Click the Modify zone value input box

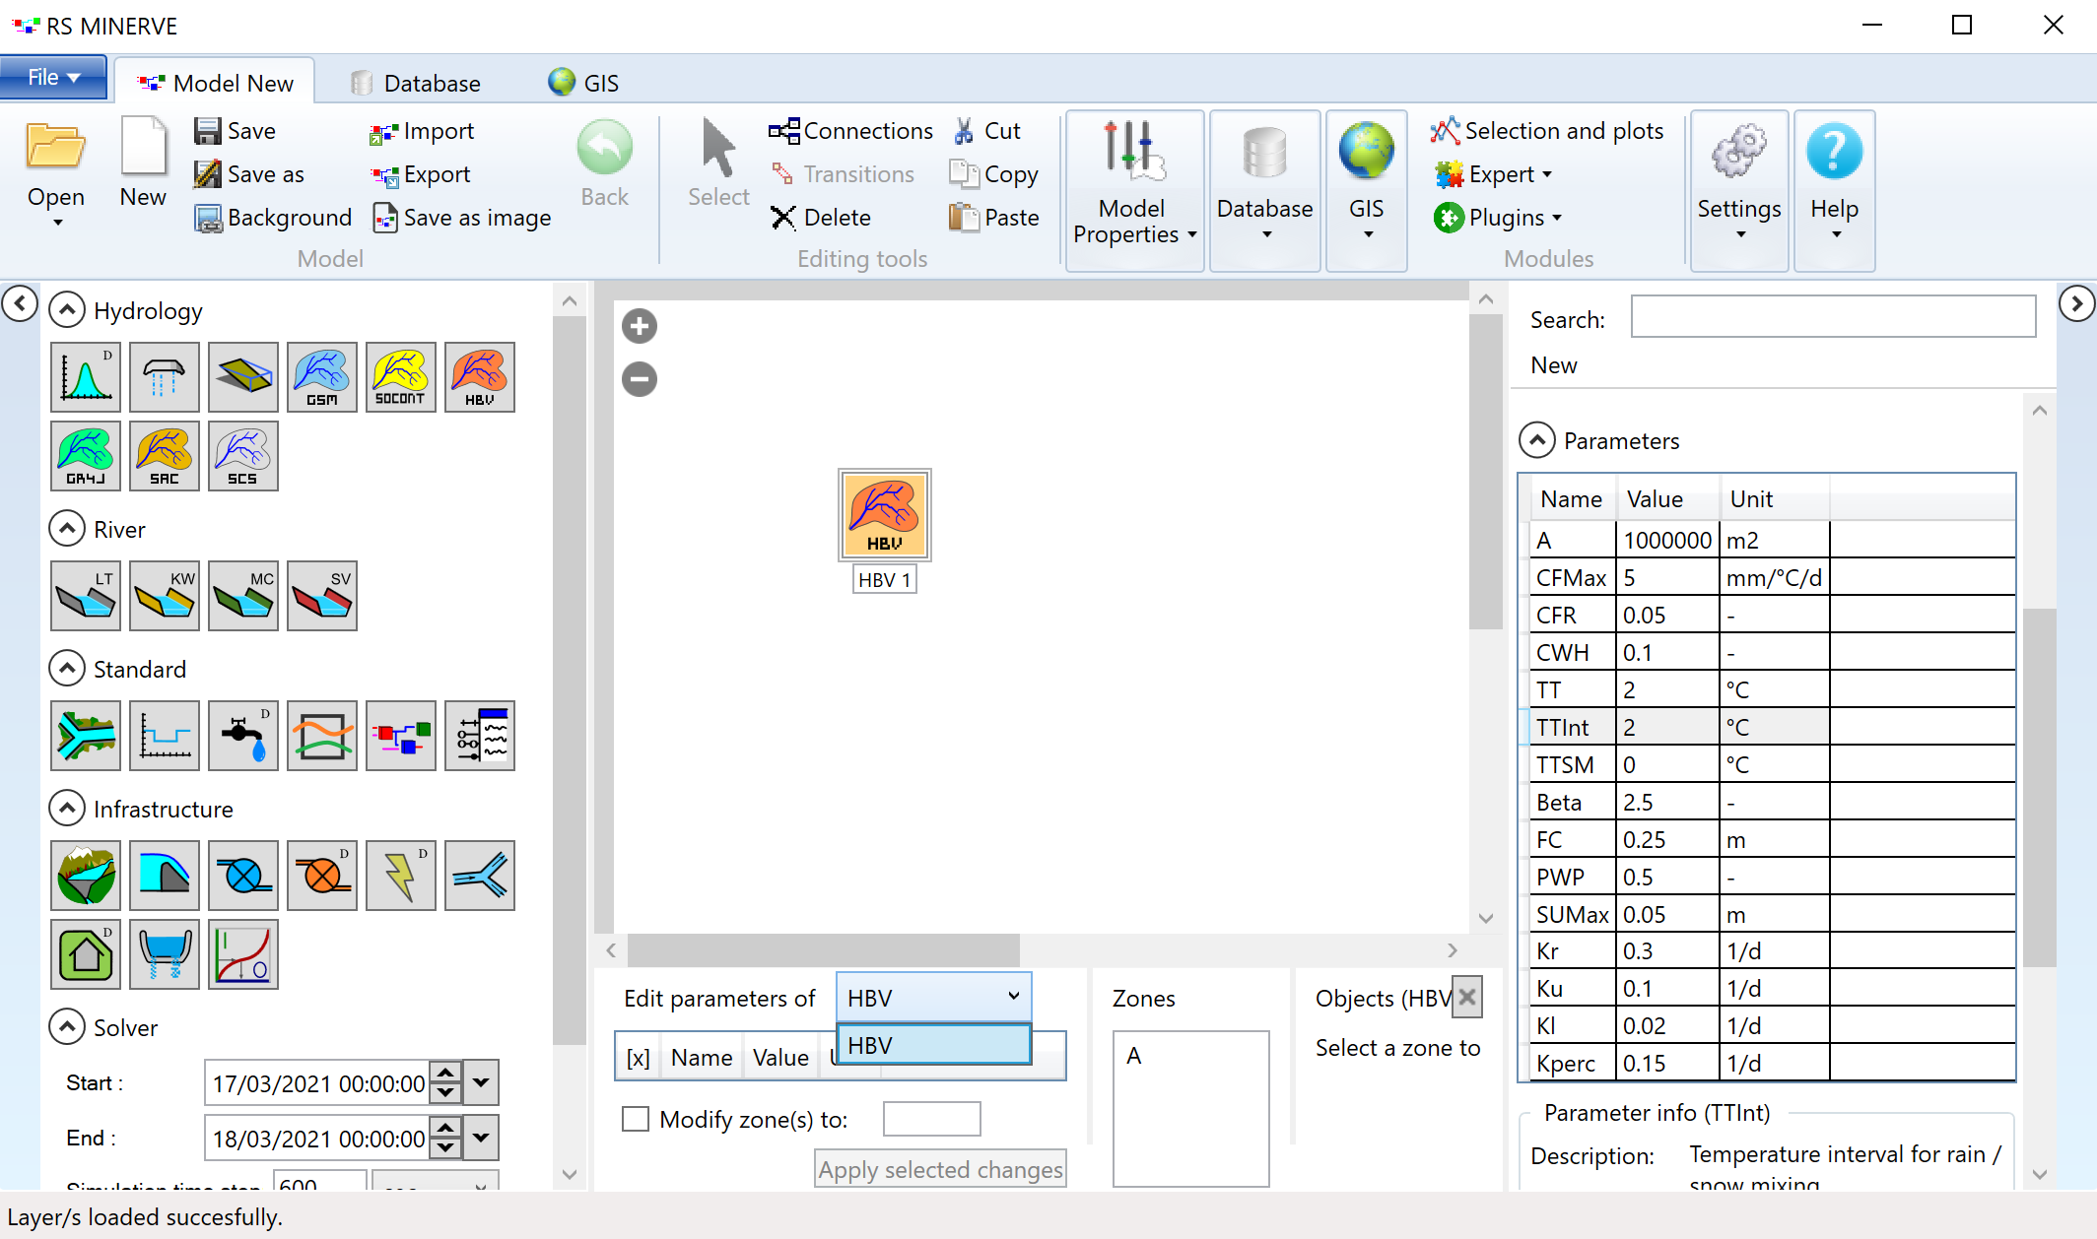(x=931, y=1119)
